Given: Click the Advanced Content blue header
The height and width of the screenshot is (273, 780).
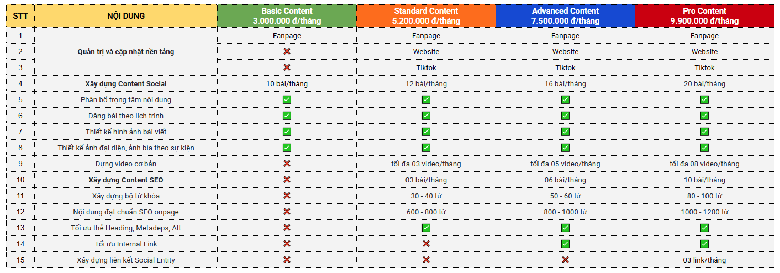Looking at the screenshot, I should point(565,16).
